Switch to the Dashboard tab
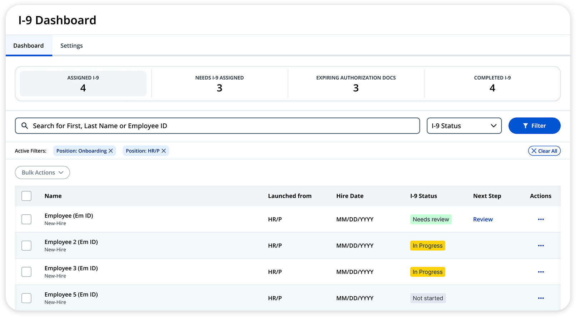Screen dimensions: 576x317 click(x=29, y=46)
